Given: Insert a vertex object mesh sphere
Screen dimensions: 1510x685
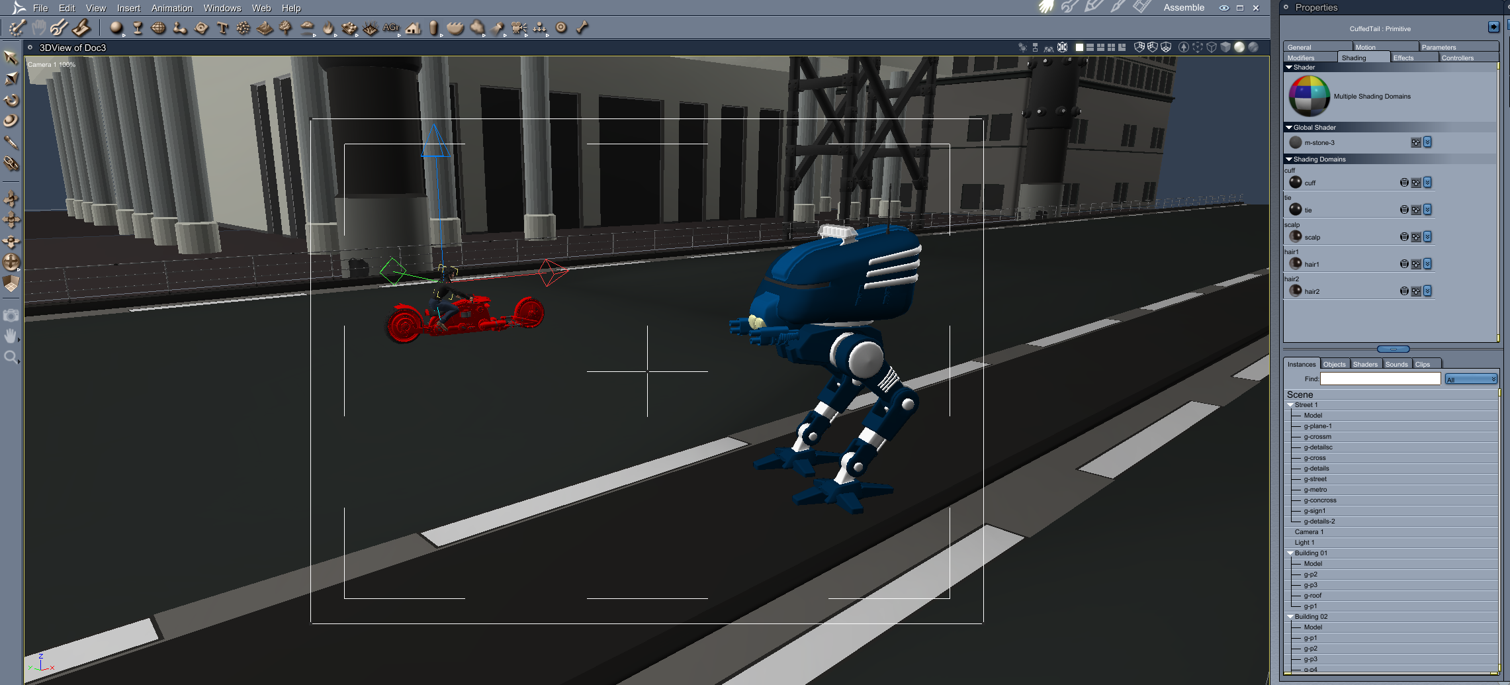Looking at the screenshot, I should click(159, 28).
